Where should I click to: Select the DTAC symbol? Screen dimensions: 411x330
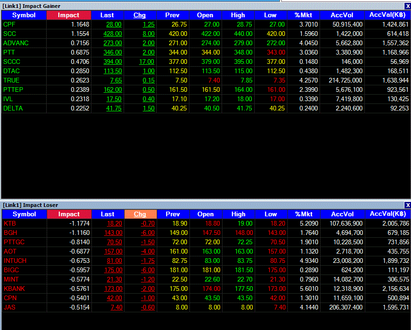point(12,71)
